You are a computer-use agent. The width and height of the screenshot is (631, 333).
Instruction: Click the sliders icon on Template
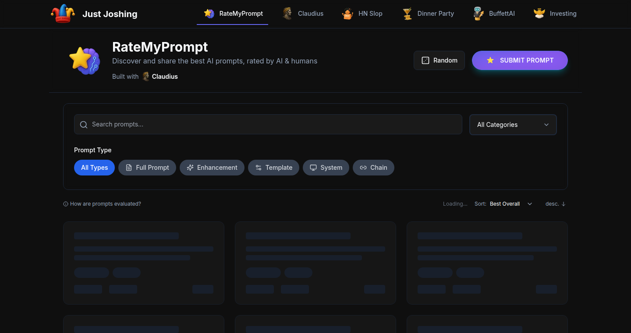(259, 168)
